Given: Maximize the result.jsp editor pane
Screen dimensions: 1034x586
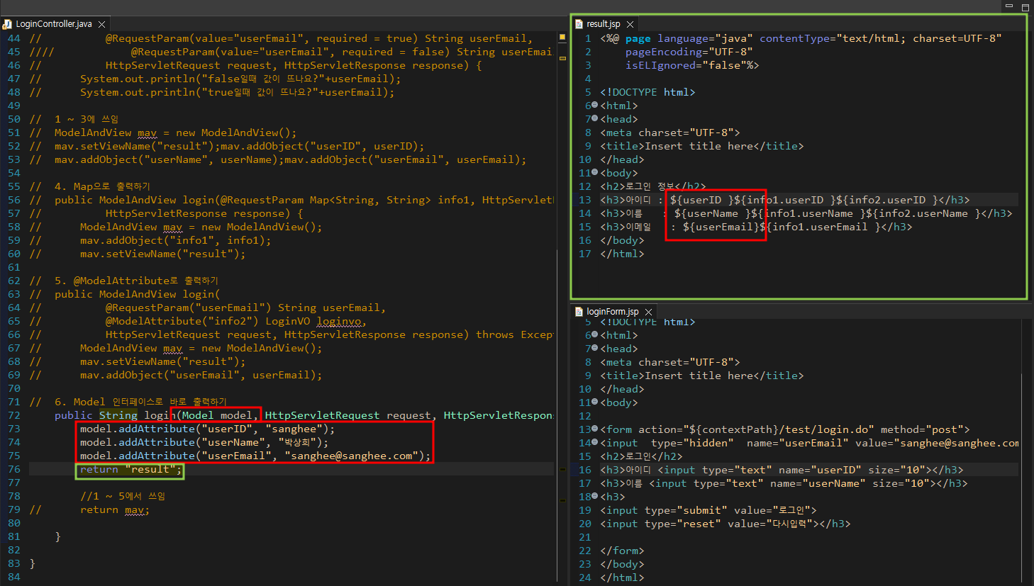Looking at the screenshot, I should [1025, 6].
